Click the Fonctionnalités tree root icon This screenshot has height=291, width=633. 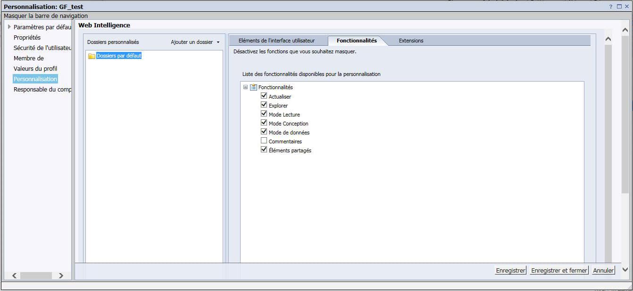(253, 87)
